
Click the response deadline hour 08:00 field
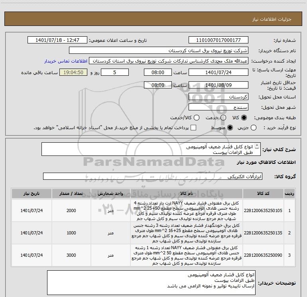click(158, 72)
